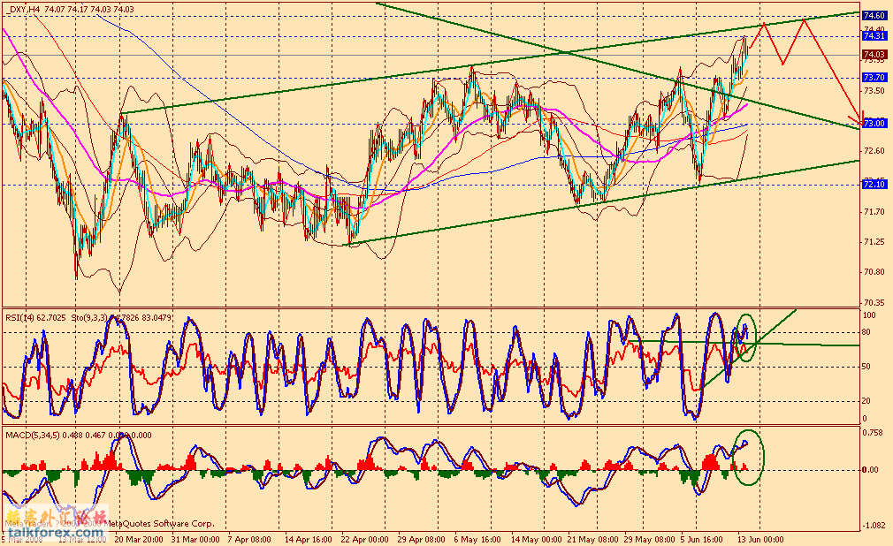
Task: Select the current price 74.03 label
Action: click(874, 55)
